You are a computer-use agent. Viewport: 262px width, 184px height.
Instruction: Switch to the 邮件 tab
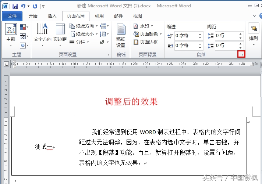tap(118, 16)
